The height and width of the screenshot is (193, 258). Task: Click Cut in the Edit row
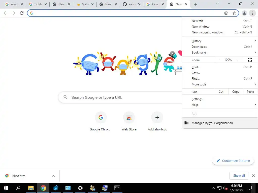[221, 92]
